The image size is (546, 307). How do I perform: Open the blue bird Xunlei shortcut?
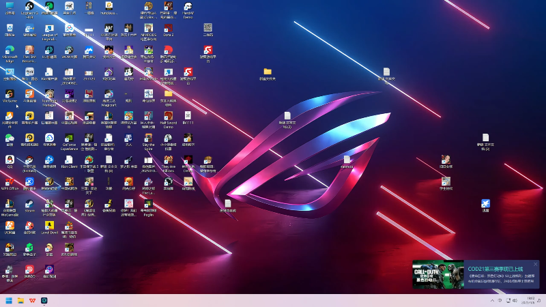[x=485, y=206]
